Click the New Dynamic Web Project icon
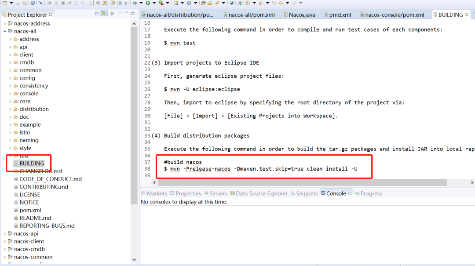This screenshot has height=266, width=475. [176, 3]
